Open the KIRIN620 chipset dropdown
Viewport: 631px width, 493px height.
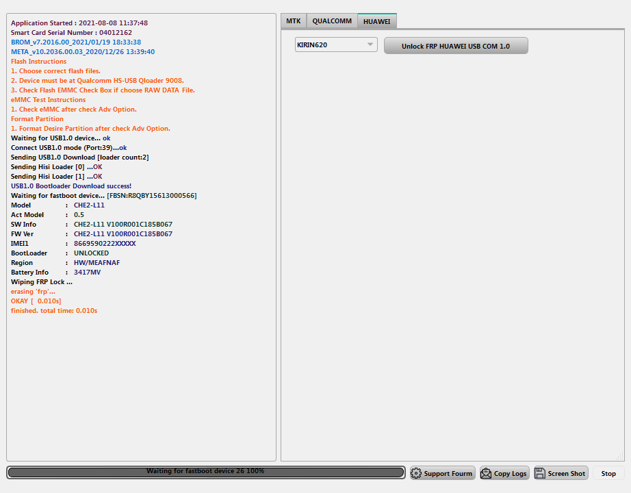click(x=336, y=45)
